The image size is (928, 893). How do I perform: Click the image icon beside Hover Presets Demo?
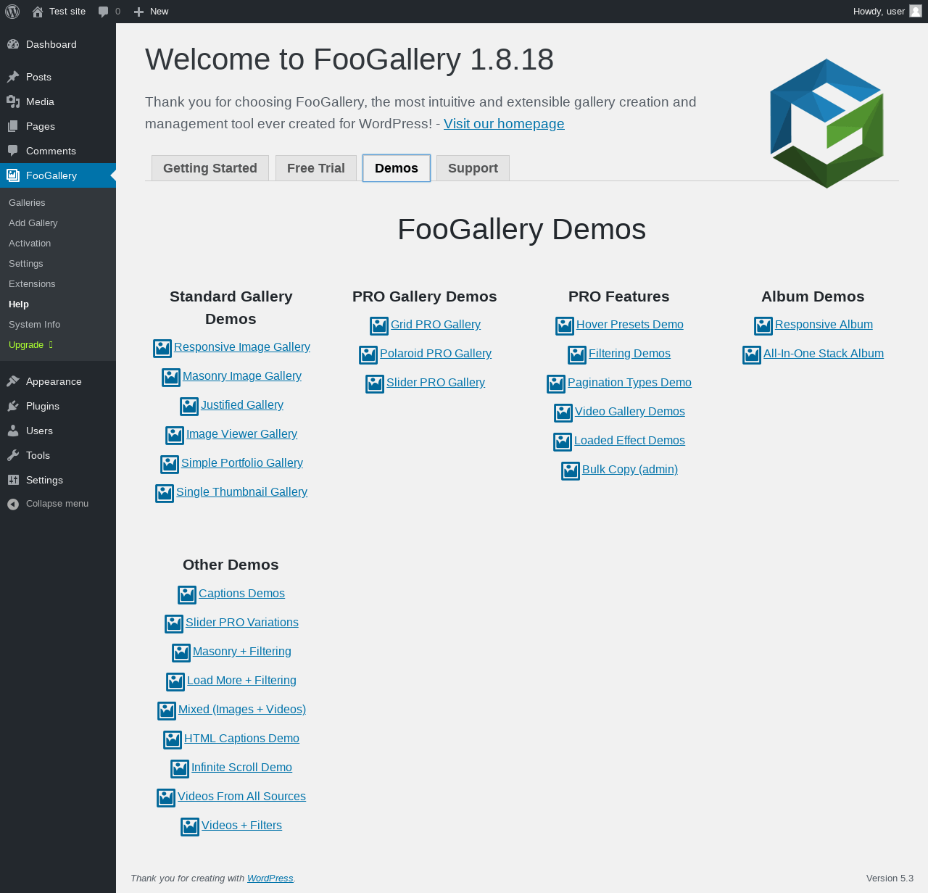pos(565,326)
